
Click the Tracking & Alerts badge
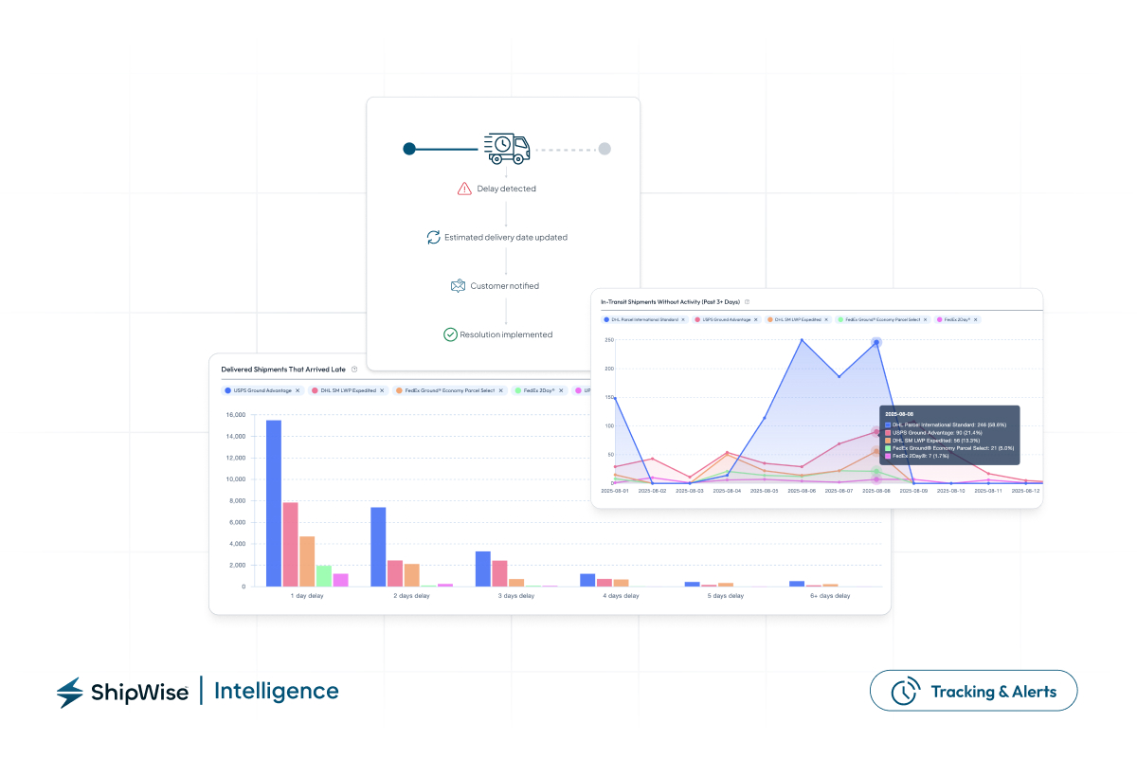click(973, 691)
